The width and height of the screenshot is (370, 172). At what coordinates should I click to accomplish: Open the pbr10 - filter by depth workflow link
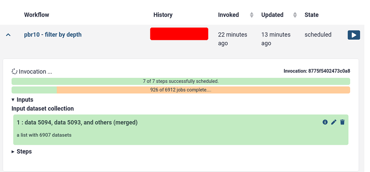[53, 35]
